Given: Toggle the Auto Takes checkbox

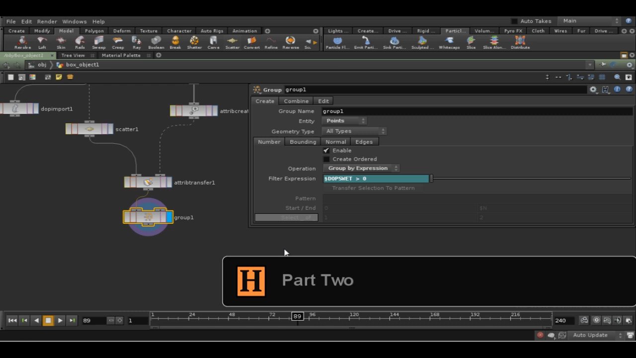Looking at the screenshot, I should (x=514, y=21).
